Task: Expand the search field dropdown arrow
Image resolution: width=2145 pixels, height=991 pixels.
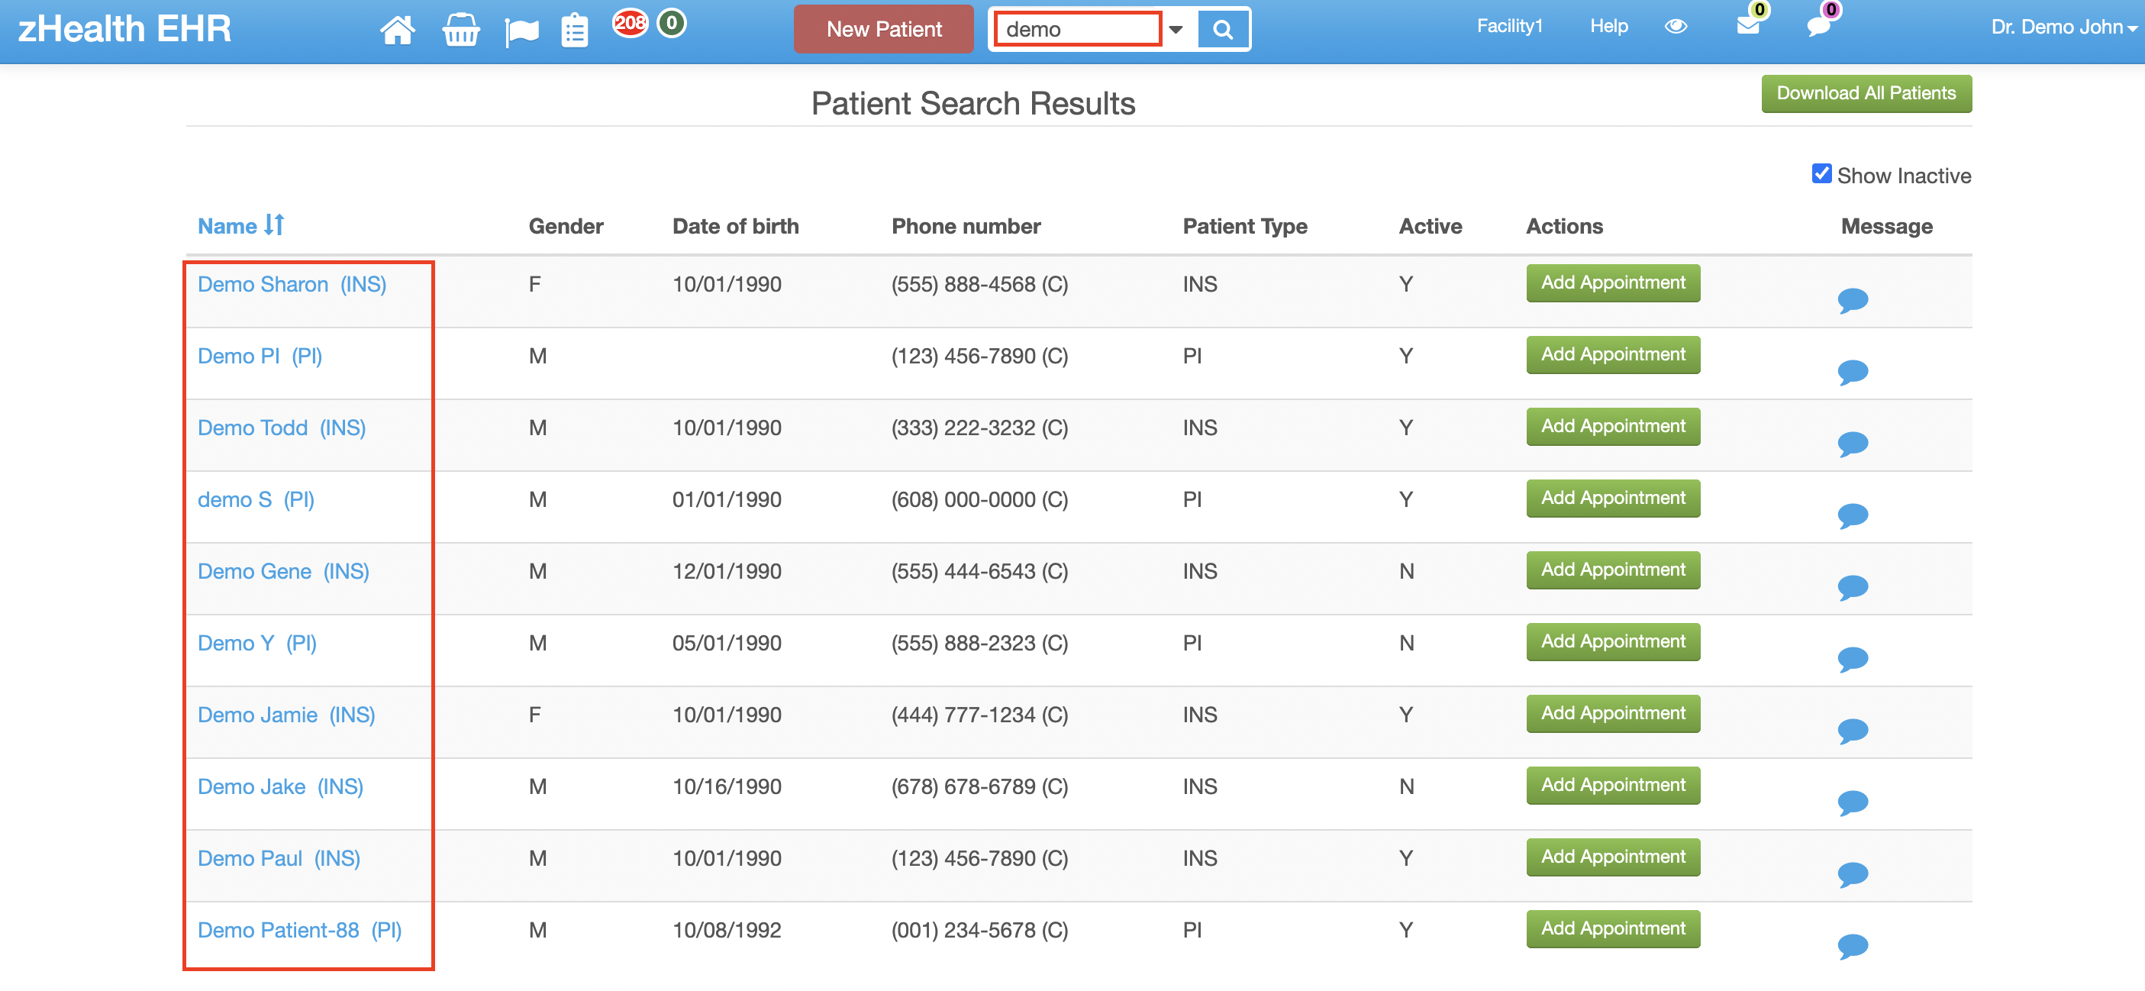Action: (x=1176, y=30)
